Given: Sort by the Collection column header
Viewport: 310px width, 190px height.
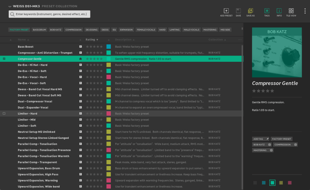Looking at the screenshot, I should click(x=217, y=40).
